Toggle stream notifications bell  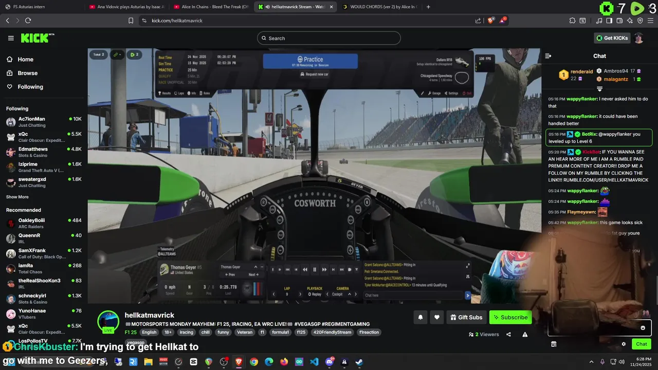[420, 317]
